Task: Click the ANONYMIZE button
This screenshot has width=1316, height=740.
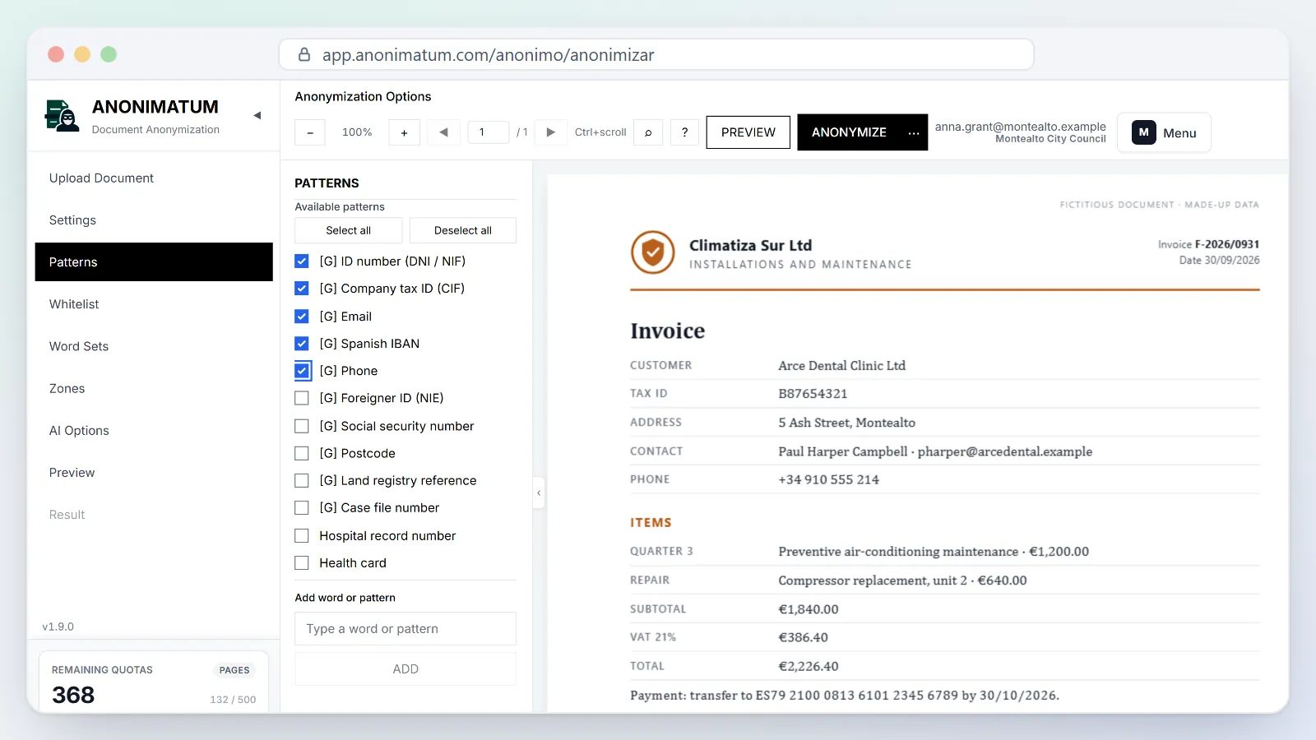Action: point(849,132)
